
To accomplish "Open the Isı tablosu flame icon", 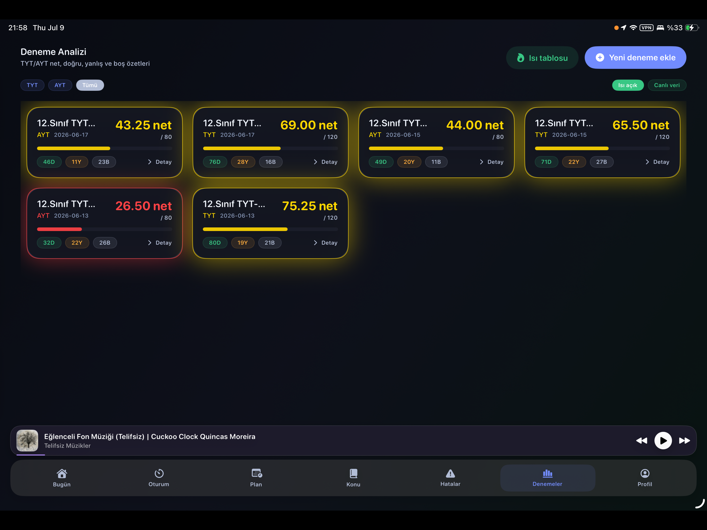I will coord(520,58).
